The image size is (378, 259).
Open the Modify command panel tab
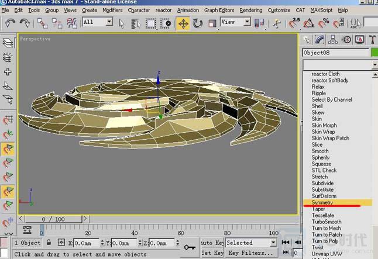click(319, 40)
